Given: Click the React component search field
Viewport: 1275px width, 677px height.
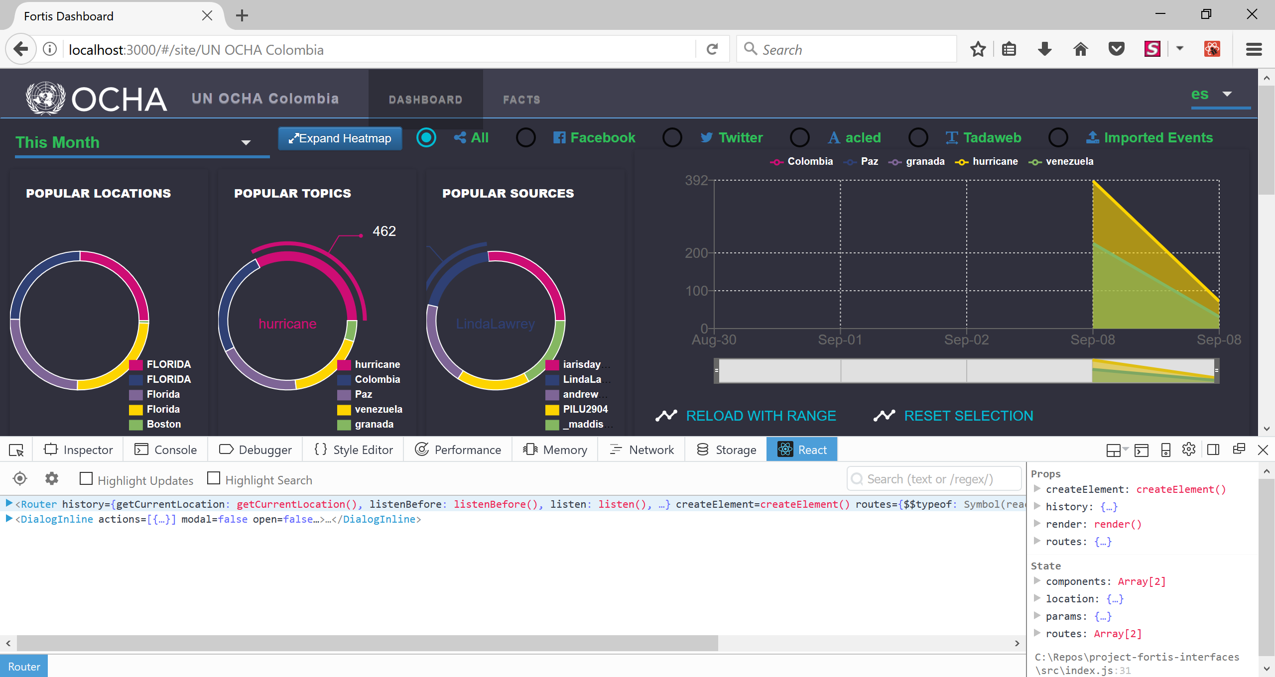Looking at the screenshot, I should click(934, 479).
